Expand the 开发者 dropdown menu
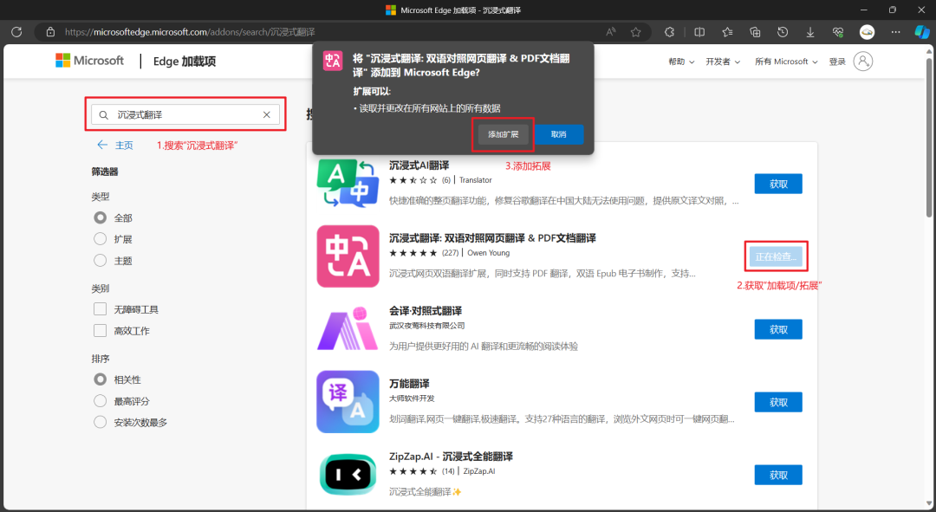 [x=723, y=62]
